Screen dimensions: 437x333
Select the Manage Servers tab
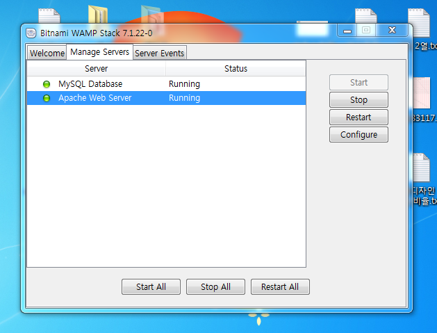coord(99,52)
